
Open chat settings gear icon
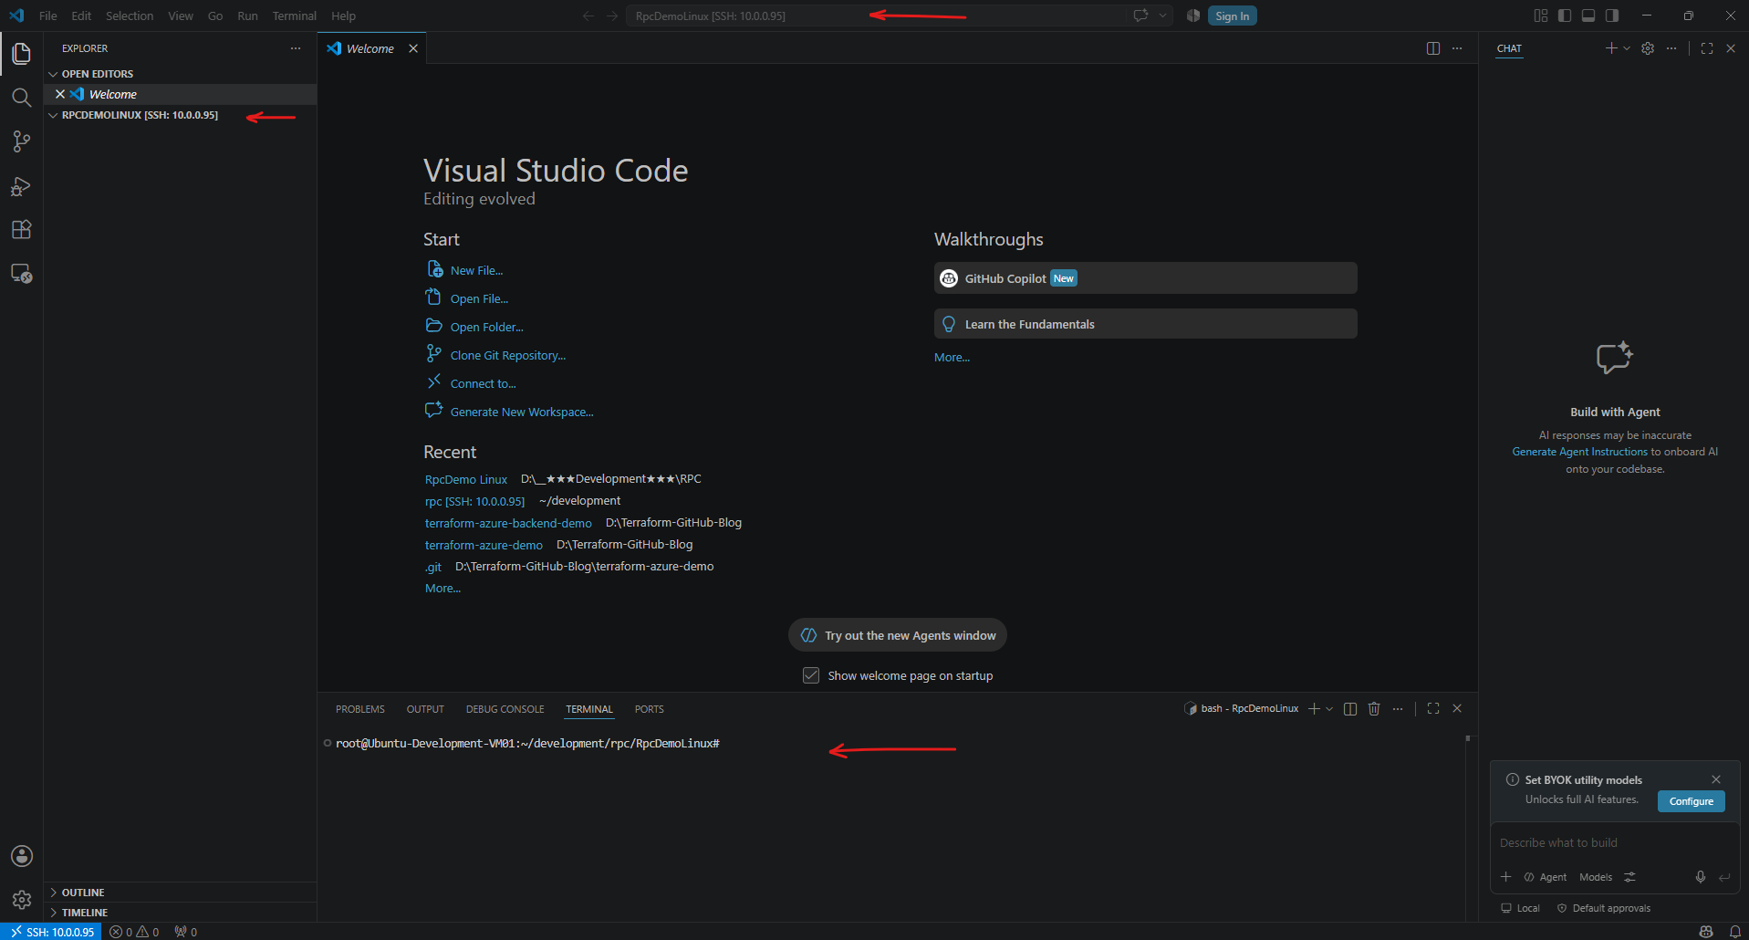click(x=1648, y=48)
